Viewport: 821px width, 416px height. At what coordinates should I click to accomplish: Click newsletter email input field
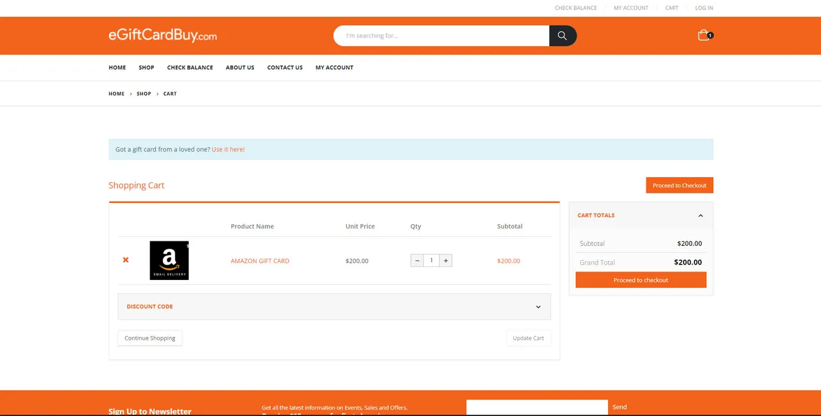[537, 407]
